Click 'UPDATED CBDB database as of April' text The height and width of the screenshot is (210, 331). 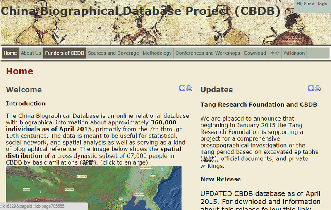pos(261,193)
